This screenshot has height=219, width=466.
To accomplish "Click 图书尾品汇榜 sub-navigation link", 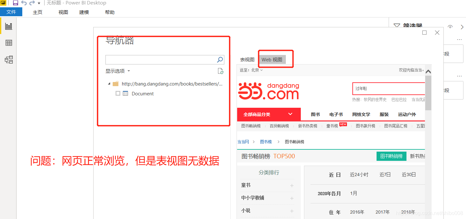I will [x=396, y=126].
